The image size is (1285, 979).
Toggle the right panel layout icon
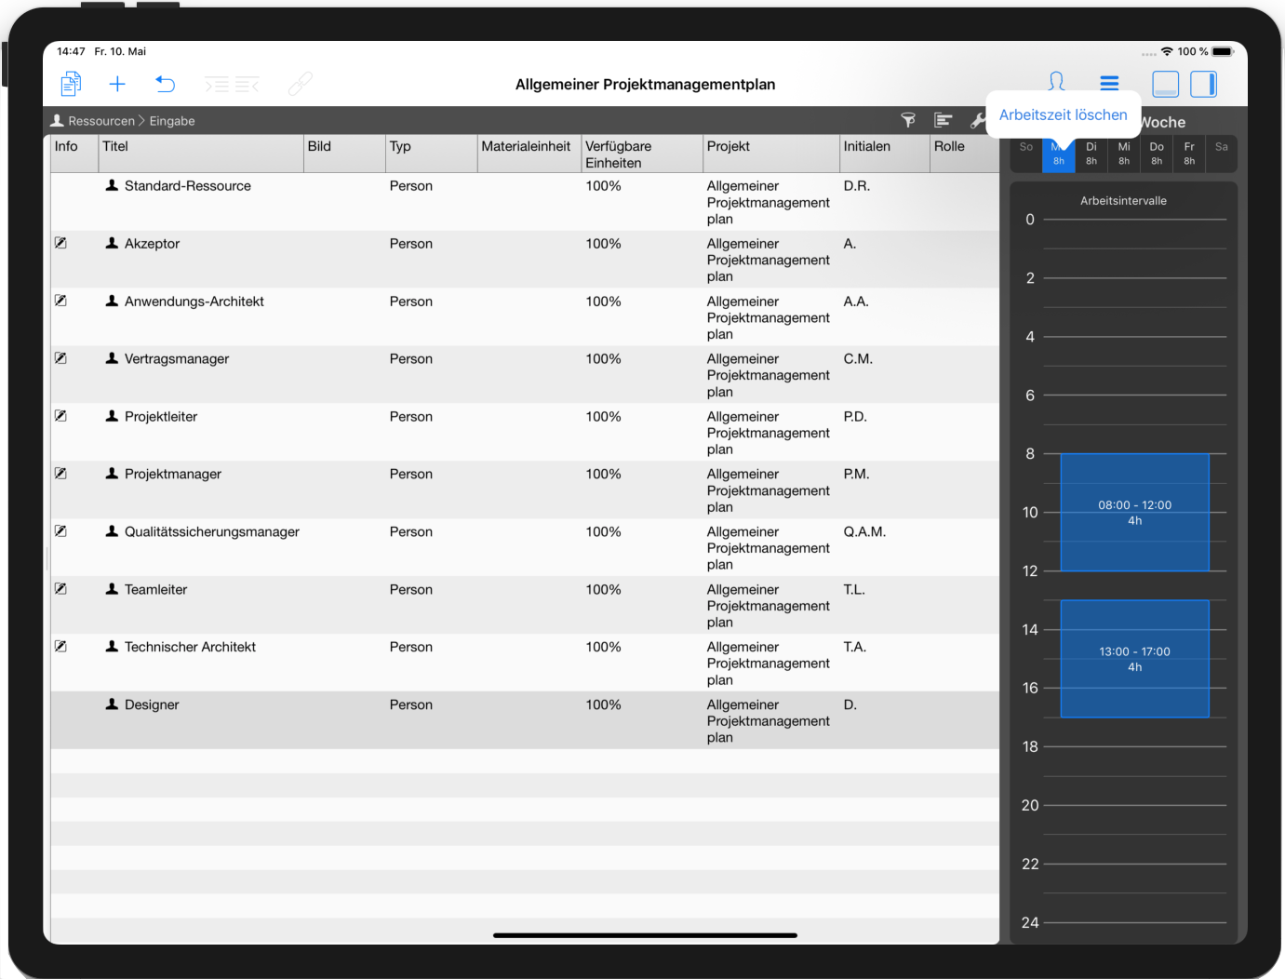tap(1203, 84)
